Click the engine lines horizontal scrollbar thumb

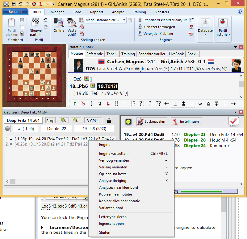(x=13, y=182)
